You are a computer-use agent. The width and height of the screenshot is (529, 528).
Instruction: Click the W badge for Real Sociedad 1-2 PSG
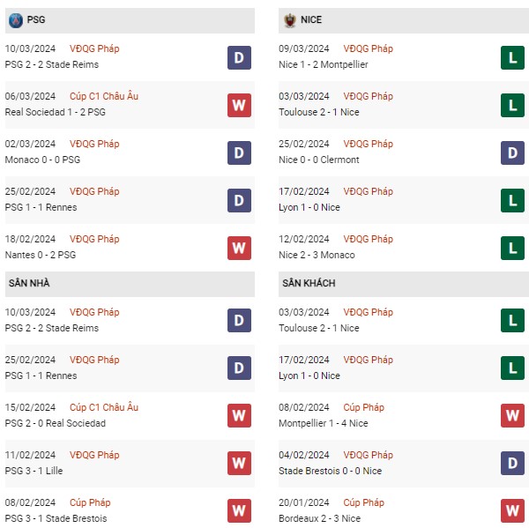pyautogui.click(x=239, y=105)
